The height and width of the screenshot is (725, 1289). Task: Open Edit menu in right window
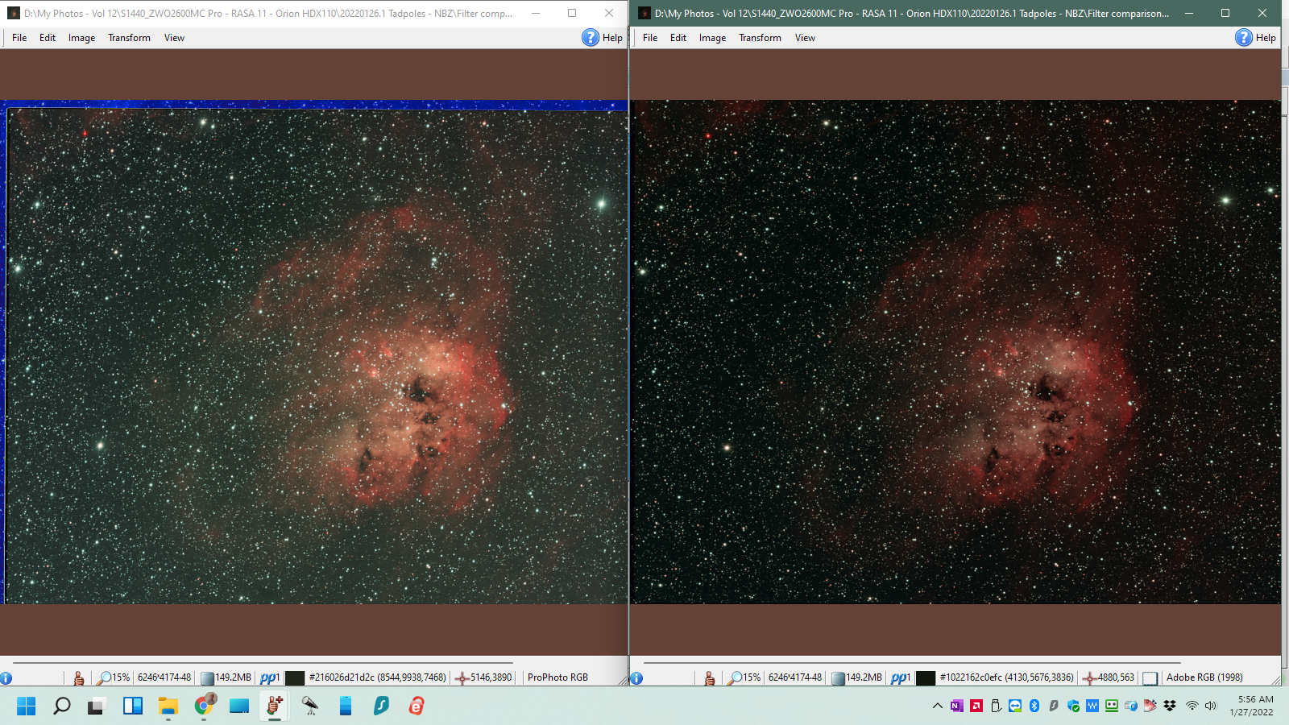(678, 38)
